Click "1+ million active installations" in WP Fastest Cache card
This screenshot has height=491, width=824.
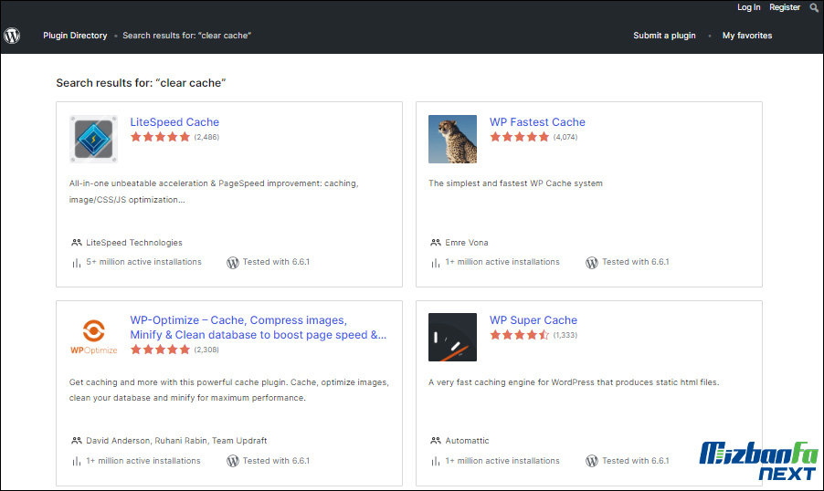(502, 262)
